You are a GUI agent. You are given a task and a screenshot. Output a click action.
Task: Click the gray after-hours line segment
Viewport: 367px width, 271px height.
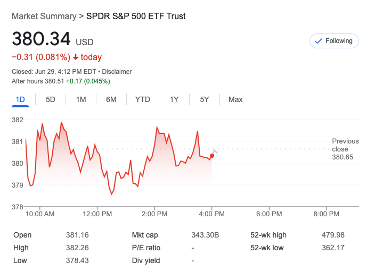pos(215,153)
